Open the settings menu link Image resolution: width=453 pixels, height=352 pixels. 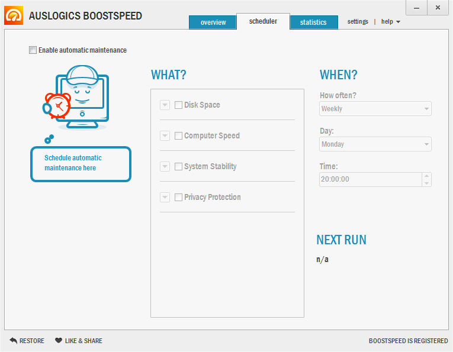pyautogui.click(x=358, y=22)
